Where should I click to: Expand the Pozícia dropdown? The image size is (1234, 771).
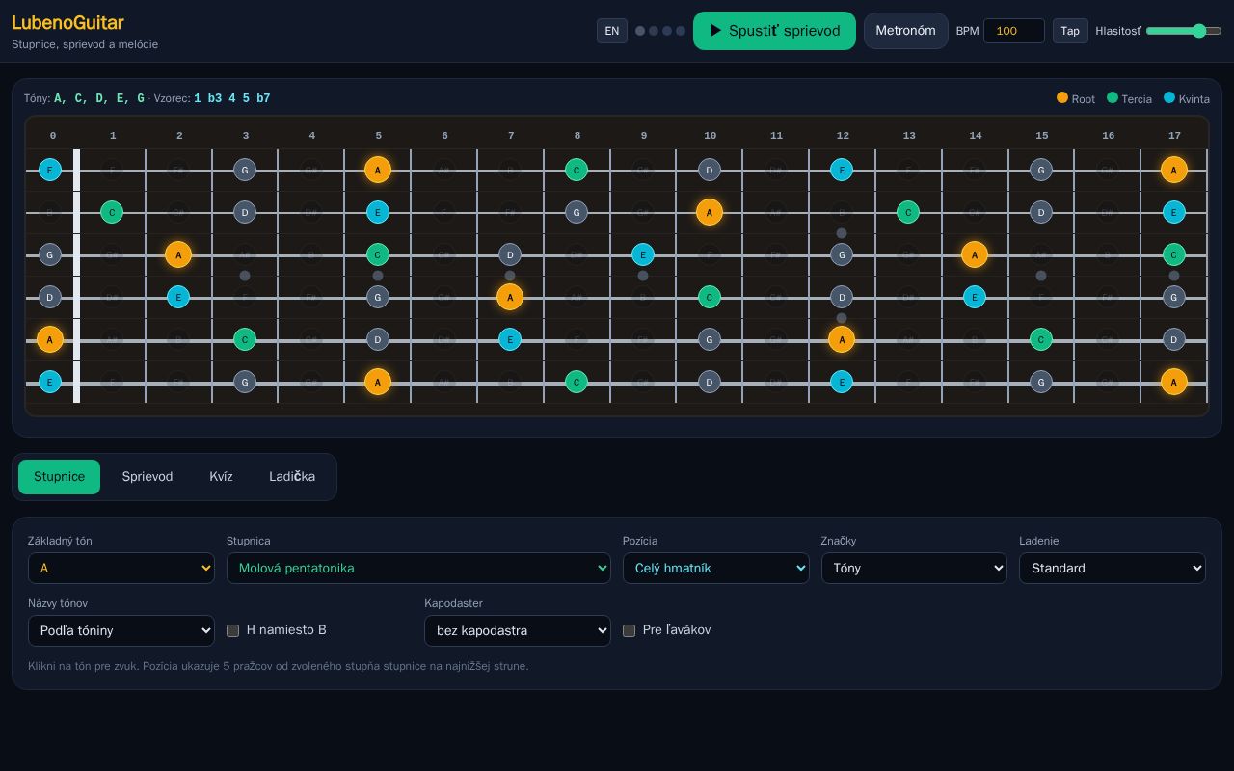[716, 568]
